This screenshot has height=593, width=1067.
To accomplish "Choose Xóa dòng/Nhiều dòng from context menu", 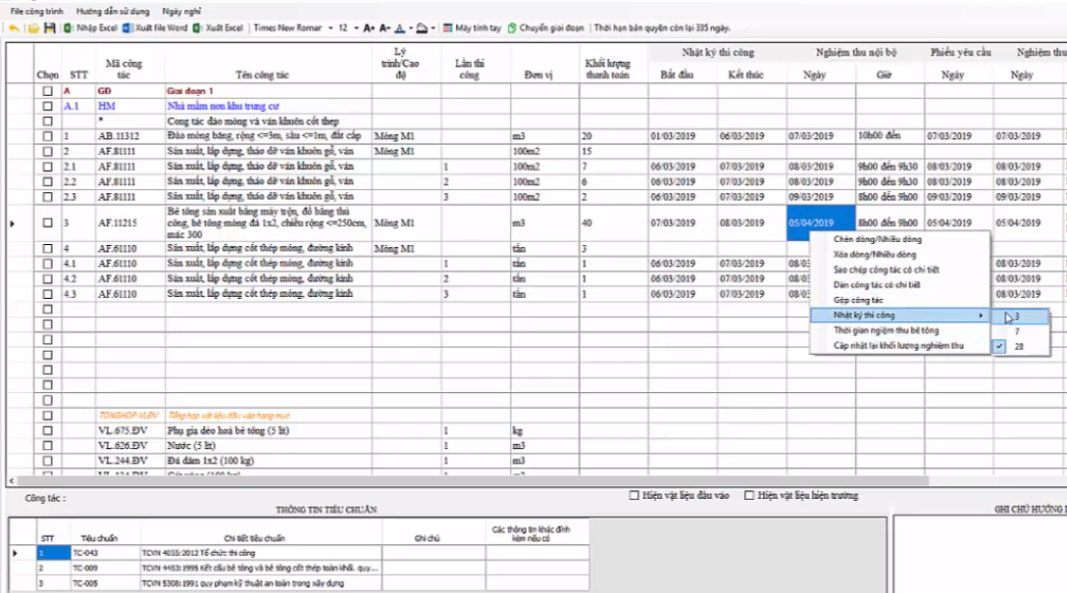I will pos(874,255).
